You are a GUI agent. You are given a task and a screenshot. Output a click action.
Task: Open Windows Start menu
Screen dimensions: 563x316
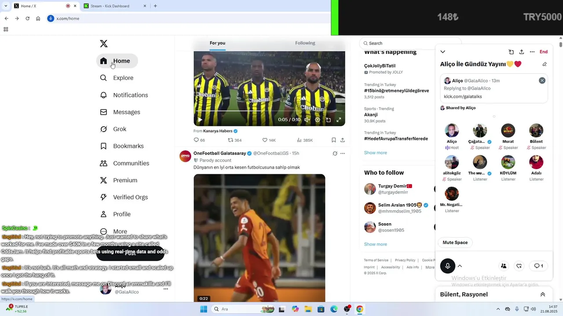(x=204, y=309)
